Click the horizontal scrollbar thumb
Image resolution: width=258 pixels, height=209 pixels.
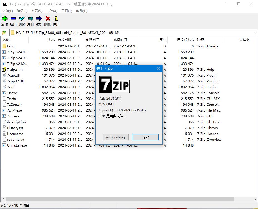pos(120,199)
